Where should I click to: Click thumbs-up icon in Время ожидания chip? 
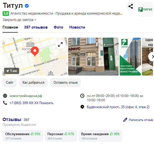111,134
